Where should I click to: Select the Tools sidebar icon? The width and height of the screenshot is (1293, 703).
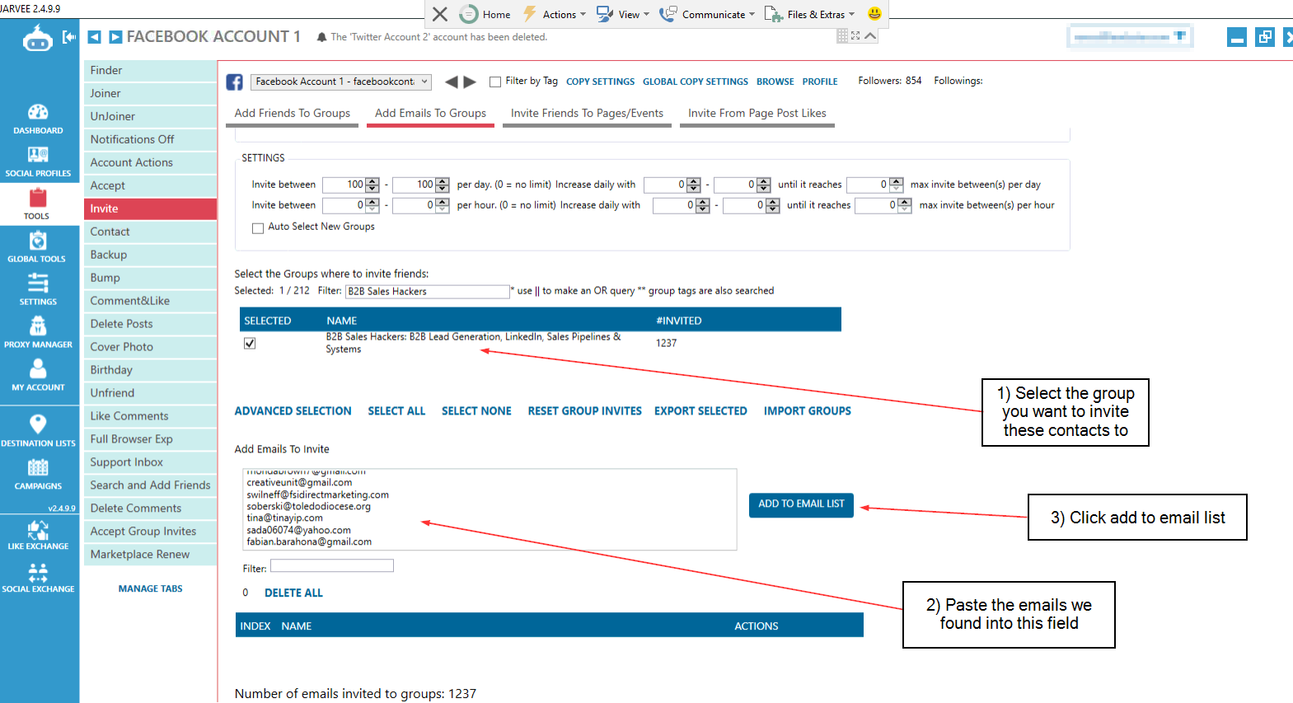(x=37, y=204)
